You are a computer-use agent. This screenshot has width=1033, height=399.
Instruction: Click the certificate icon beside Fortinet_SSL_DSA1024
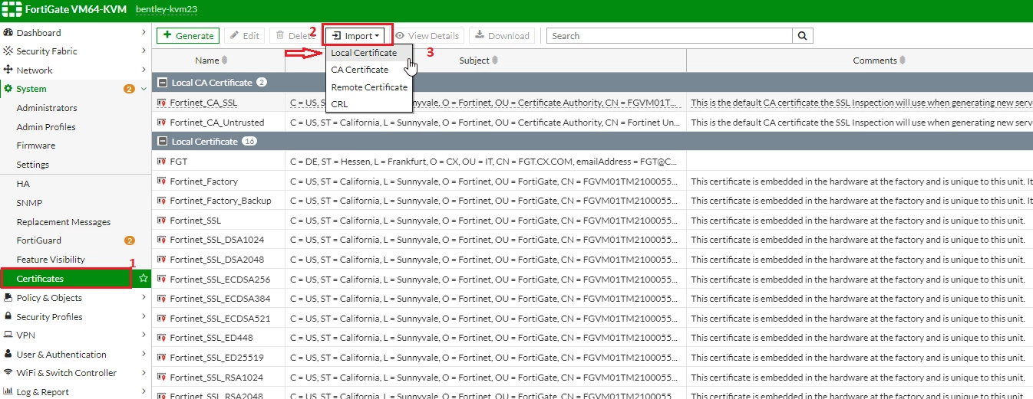click(162, 240)
